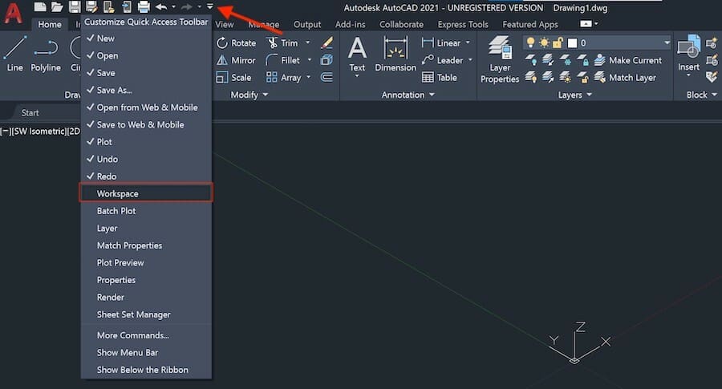Click Match Layer in the Layers panel
722x389 pixels.
tap(625, 77)
